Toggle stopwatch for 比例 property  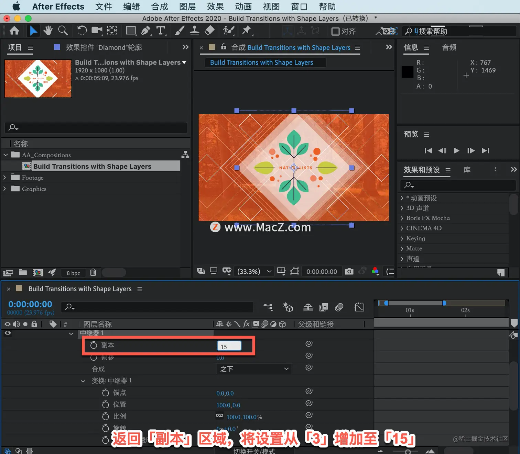[x=106, y=416]
